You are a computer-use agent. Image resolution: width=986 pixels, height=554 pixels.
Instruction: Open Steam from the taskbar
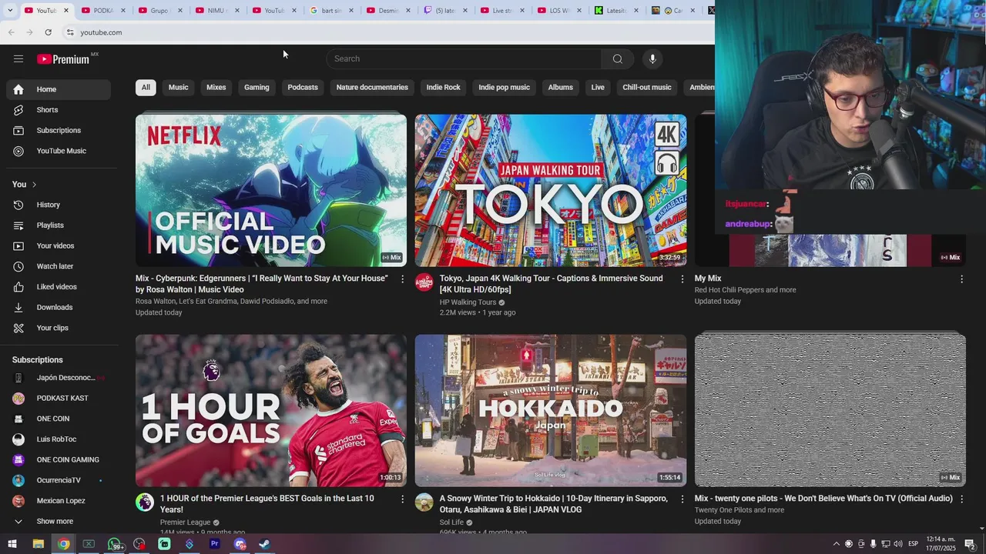tap(264, 544)
